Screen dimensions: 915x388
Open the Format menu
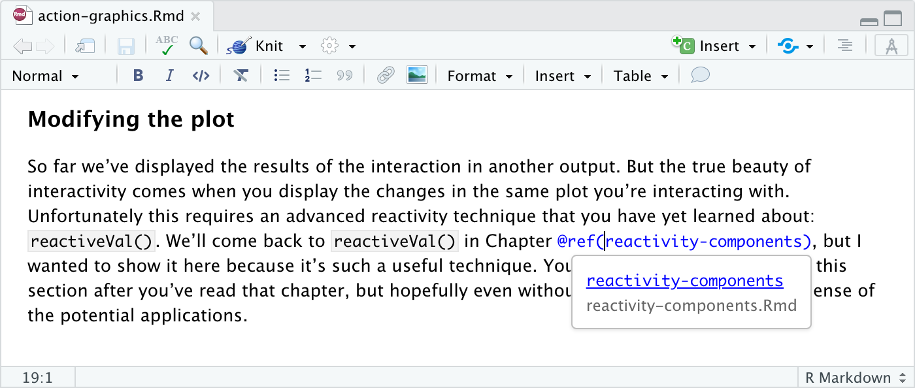(479, 76)
